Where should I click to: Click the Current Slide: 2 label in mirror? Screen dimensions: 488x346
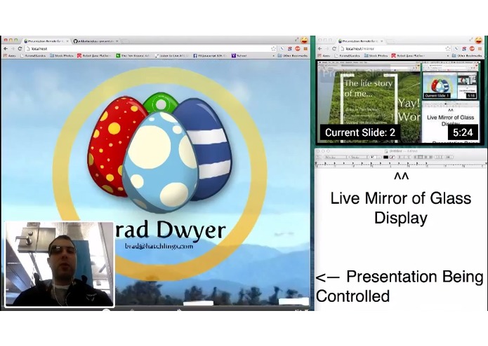360,132
